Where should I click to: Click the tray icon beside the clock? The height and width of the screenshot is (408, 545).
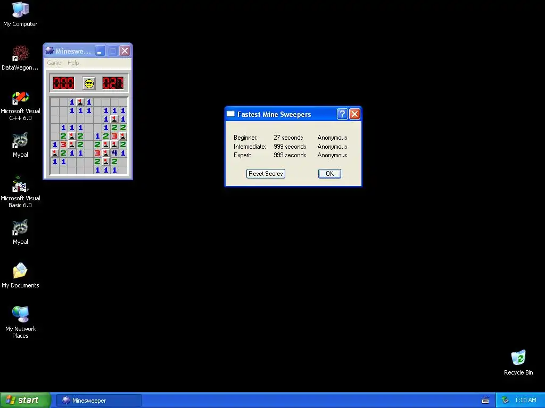pyautogui.click(x=505, y=401)
